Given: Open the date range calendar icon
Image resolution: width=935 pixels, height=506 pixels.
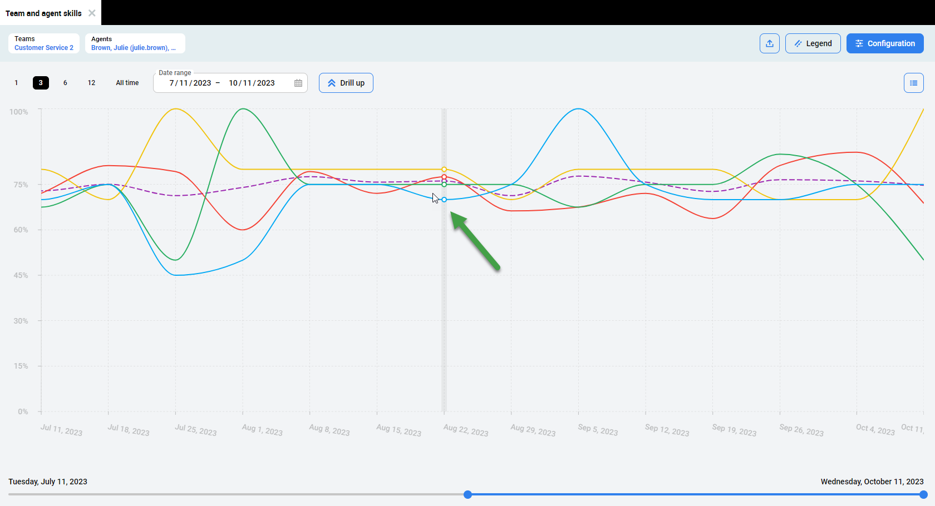Looking at the screenshot, I should [298, 83].
